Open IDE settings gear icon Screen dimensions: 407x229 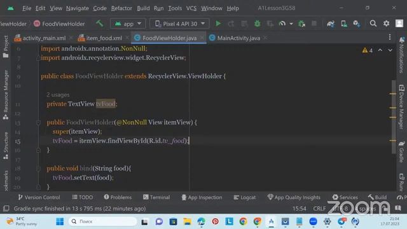point(386,24)
